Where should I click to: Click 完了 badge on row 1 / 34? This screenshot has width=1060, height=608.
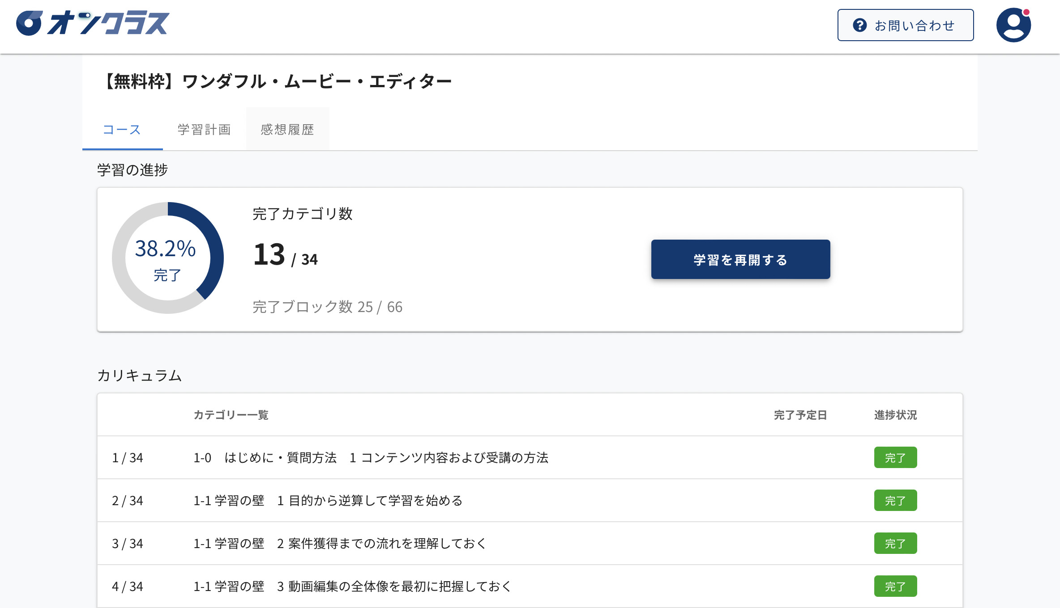(895, 457)
